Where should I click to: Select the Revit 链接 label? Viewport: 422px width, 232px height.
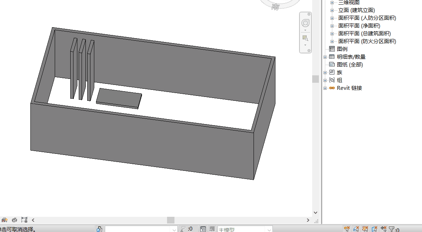point(349,88)
